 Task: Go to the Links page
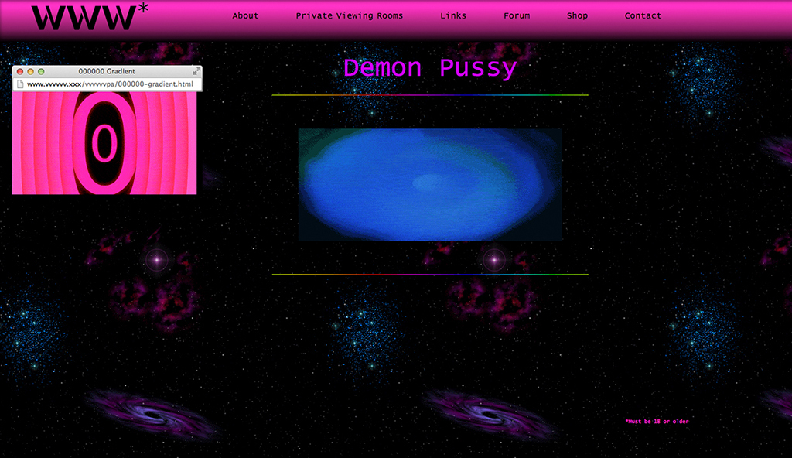pyautogui.click(x=453, y=15)
